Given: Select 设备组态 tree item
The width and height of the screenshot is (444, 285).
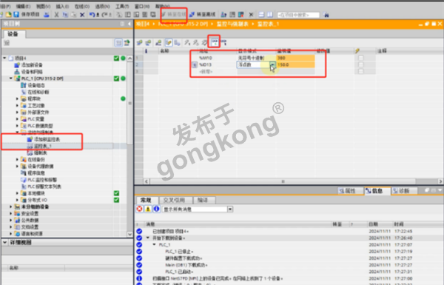Looking at the screenshot, I should pyautogui.click(x=33, y=85).
